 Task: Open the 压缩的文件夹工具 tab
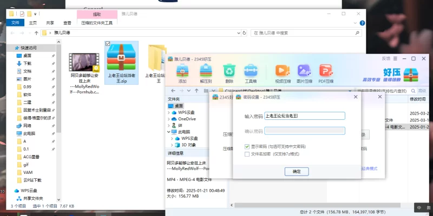click(97, 23)
